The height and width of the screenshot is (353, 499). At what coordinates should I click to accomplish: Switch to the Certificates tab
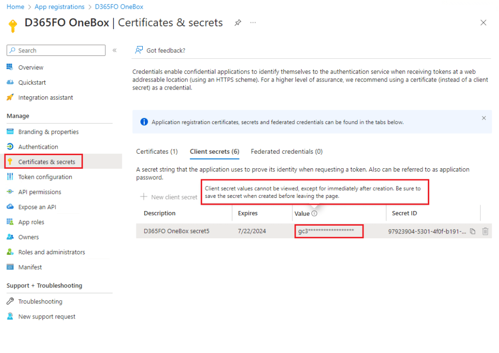[x=157, y=151]
